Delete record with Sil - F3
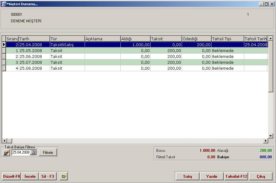This screenshot has width=276, height=183. click(x=48, y=176)
